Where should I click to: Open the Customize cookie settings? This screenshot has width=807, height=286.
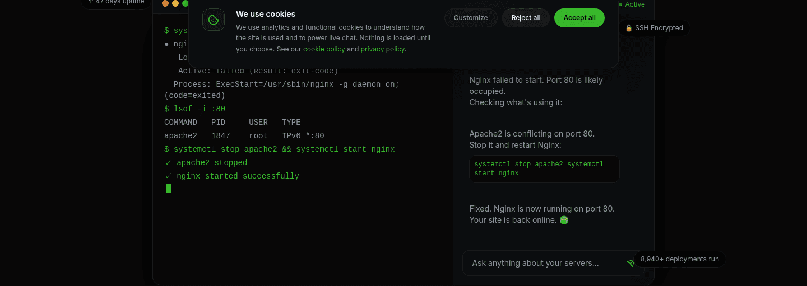pyautogui.click(x=471, y=18)
